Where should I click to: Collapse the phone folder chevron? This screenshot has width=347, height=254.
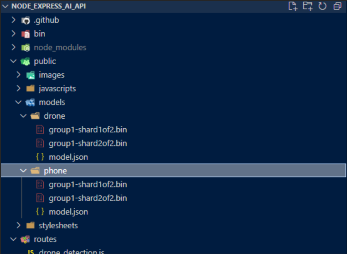click(x=23, y=171)
